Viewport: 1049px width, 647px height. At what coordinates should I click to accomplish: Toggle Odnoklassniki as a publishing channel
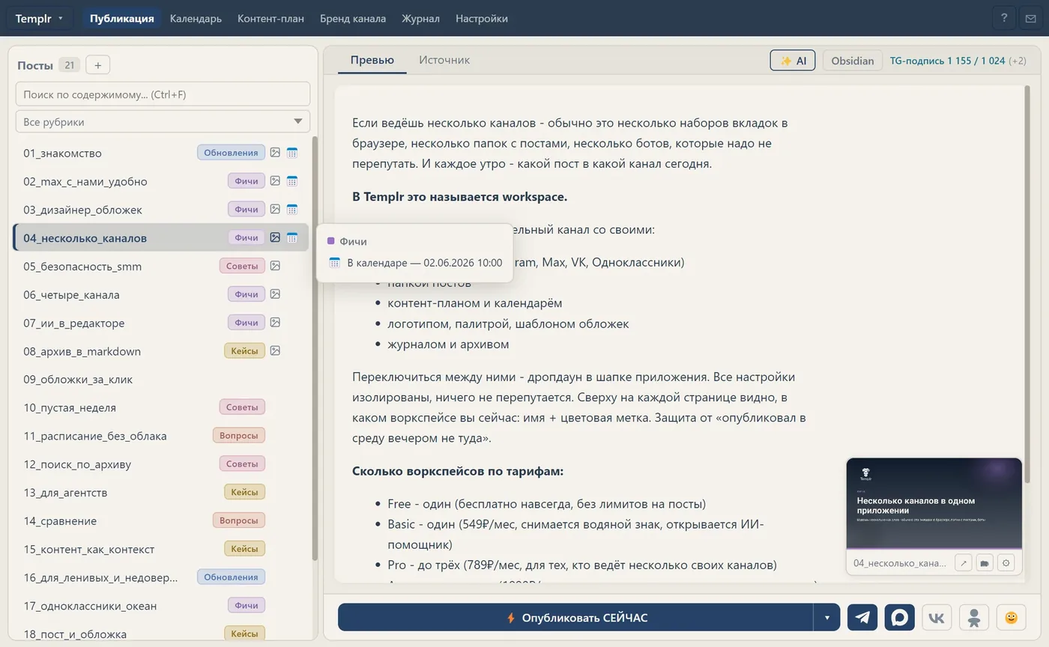coord(974,618)
